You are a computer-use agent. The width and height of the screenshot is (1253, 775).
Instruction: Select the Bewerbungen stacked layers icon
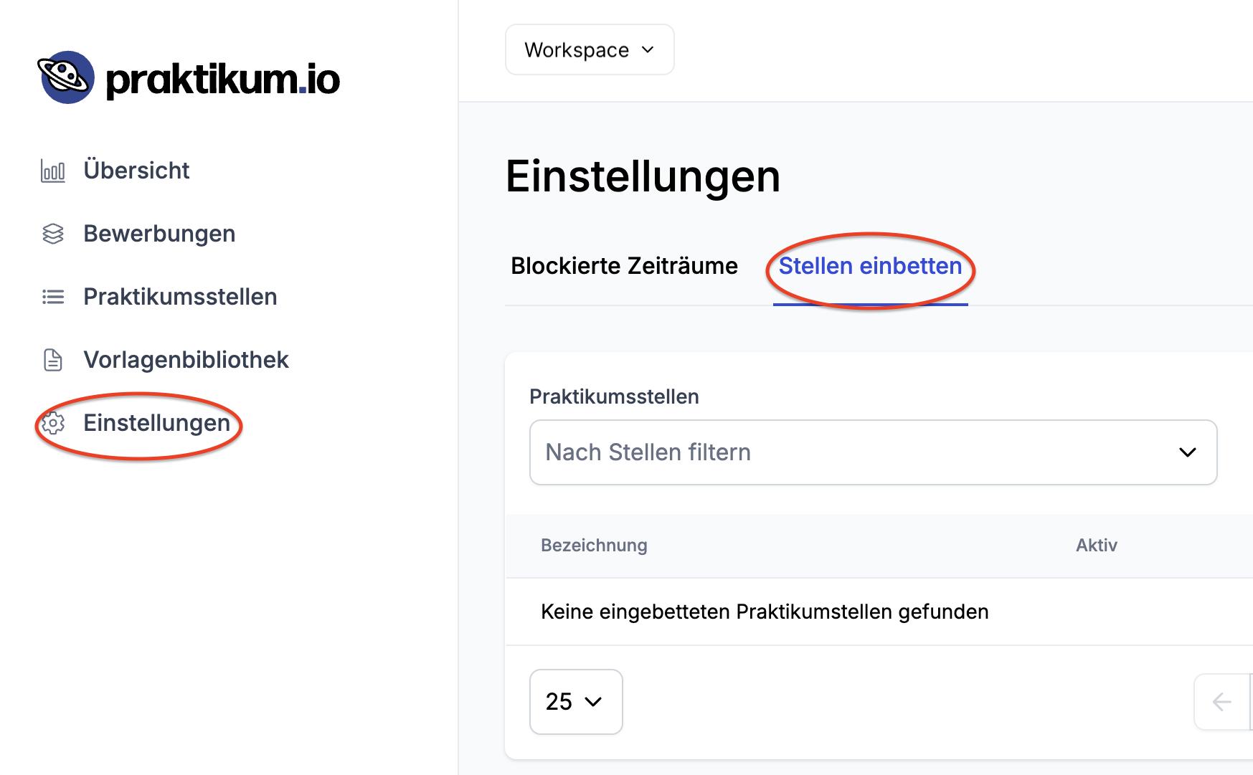point(52,233)
